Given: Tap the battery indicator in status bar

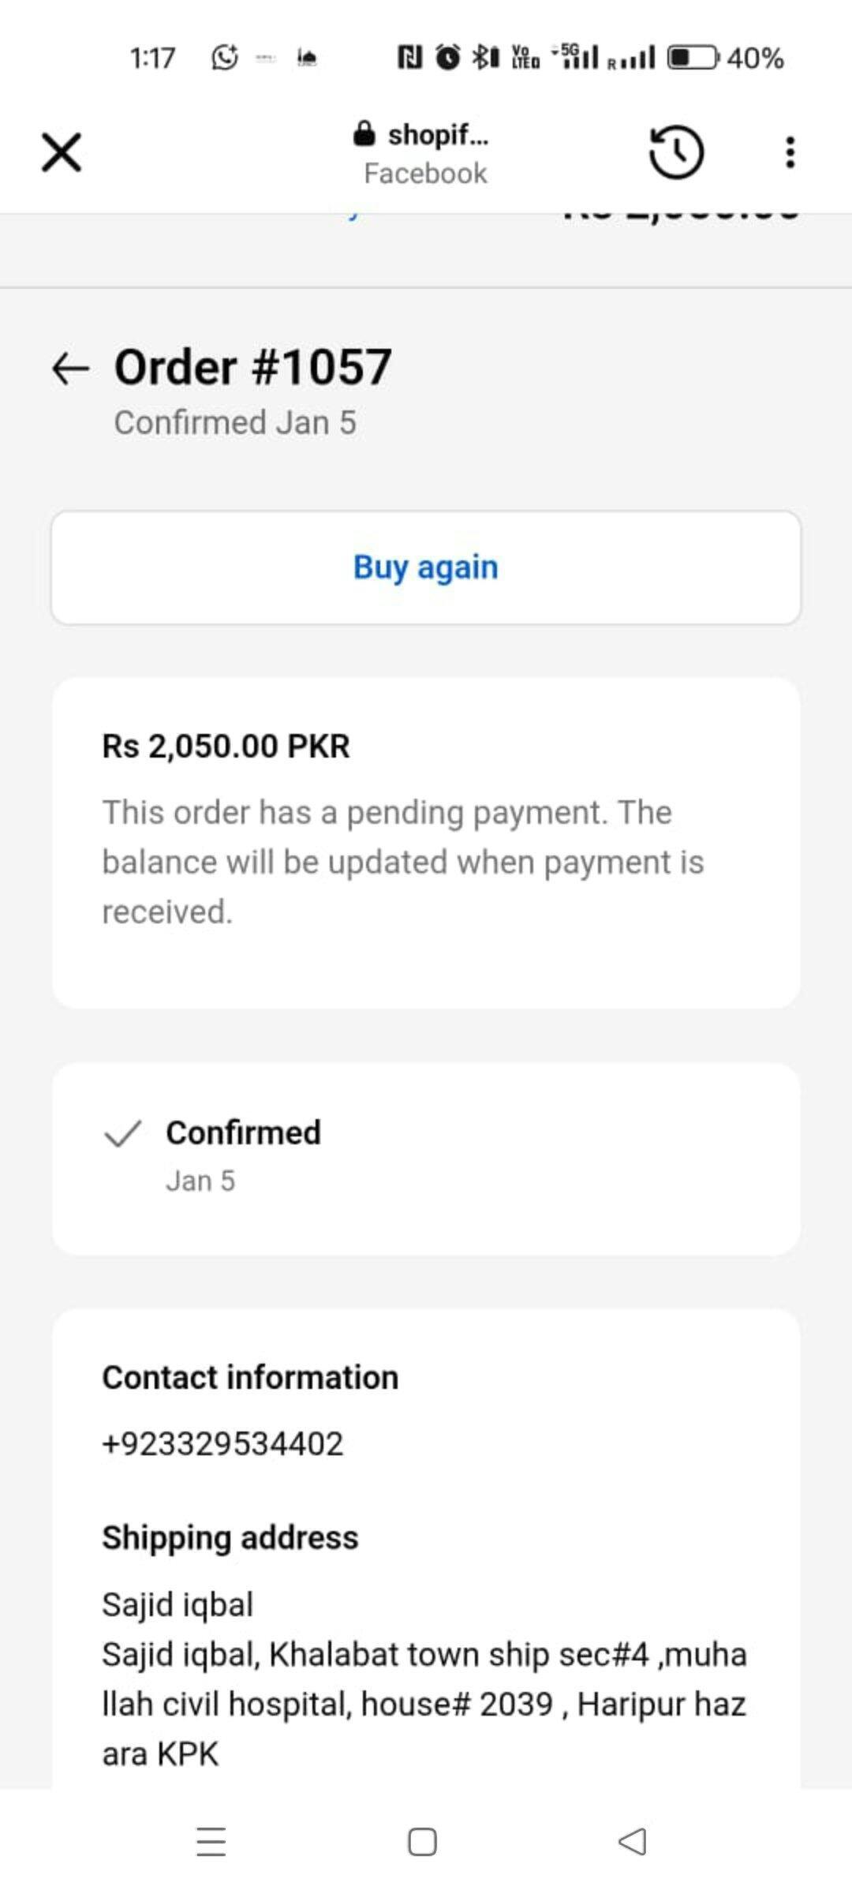Looking at the screenshot, I should (x=693, y=58).
